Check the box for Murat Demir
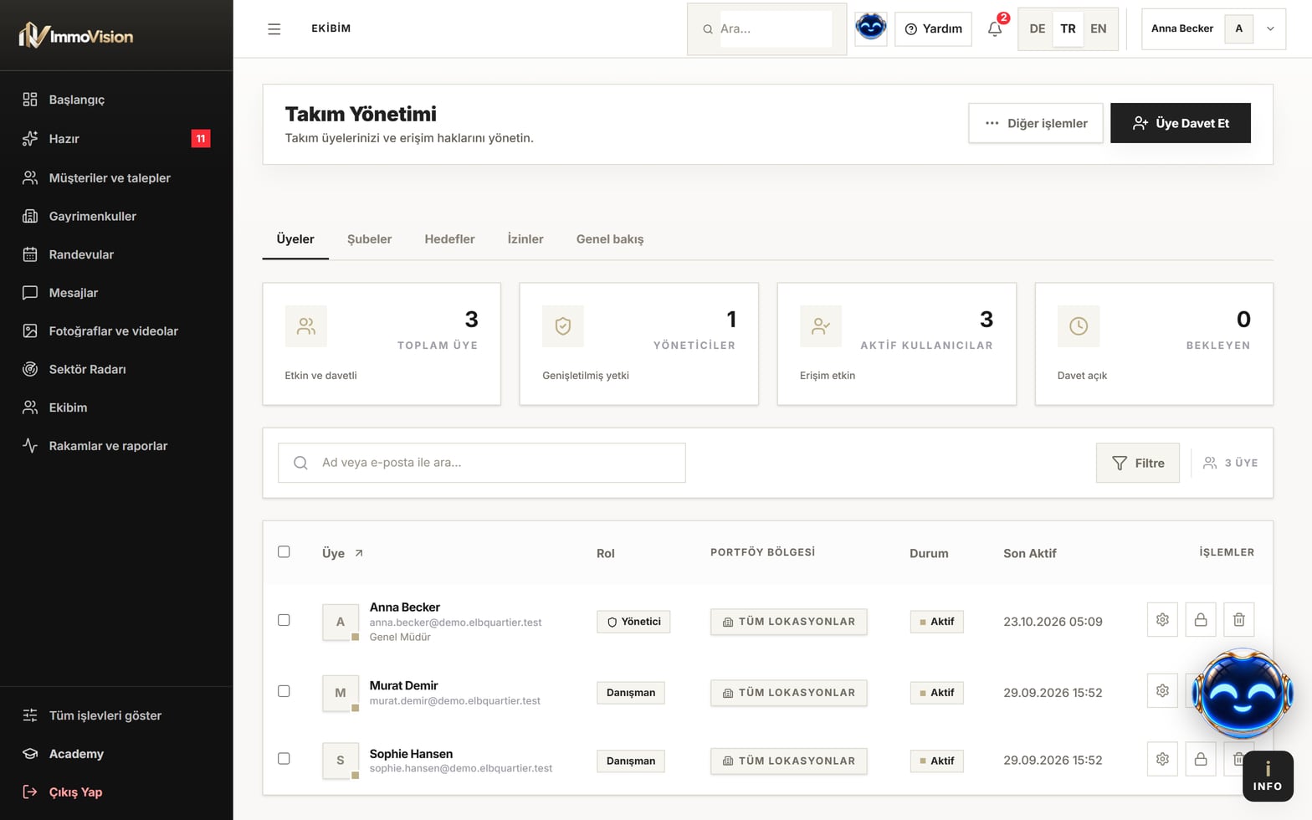Image resolution: width=1312 pixels, height=820 pixels. coord(284,691)
